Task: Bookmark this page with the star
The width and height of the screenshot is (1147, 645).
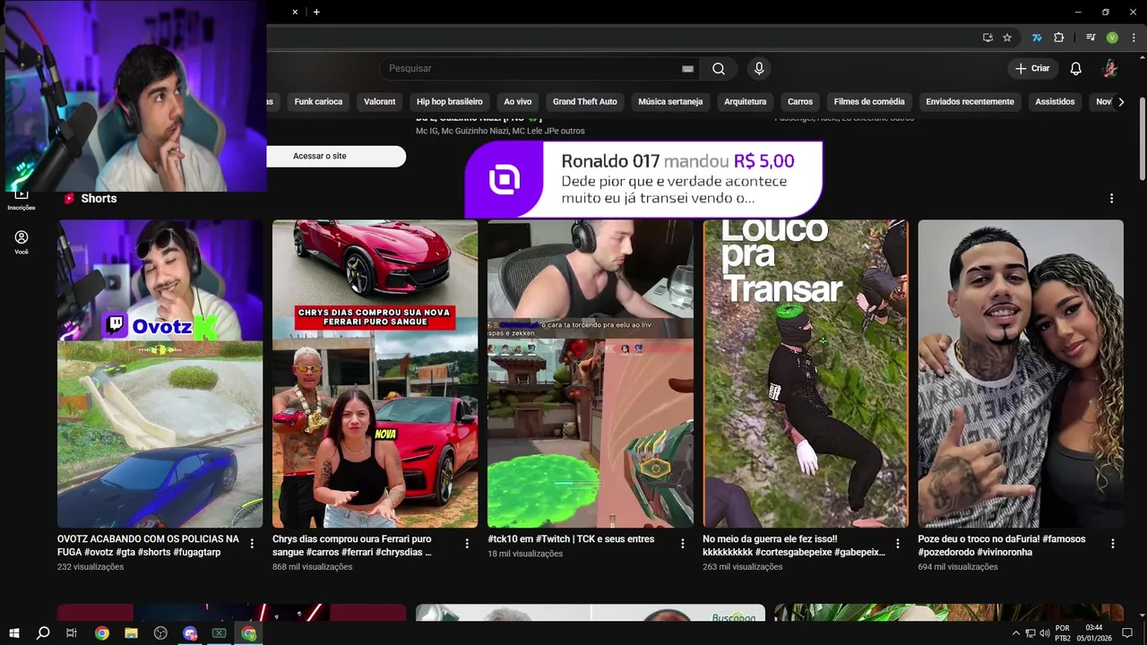Action: (x=1007, y=38)
